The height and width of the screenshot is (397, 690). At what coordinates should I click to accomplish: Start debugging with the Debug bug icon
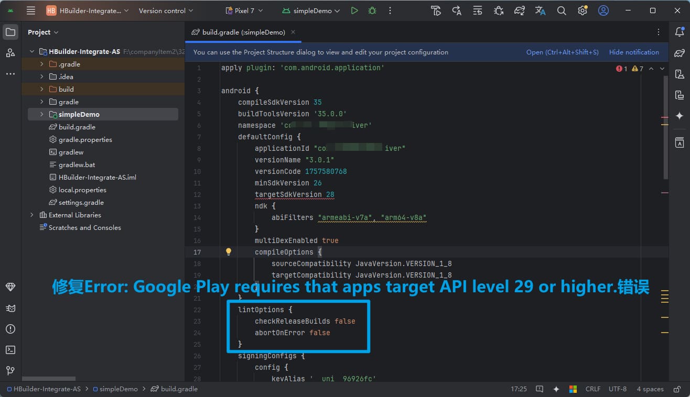372,10
